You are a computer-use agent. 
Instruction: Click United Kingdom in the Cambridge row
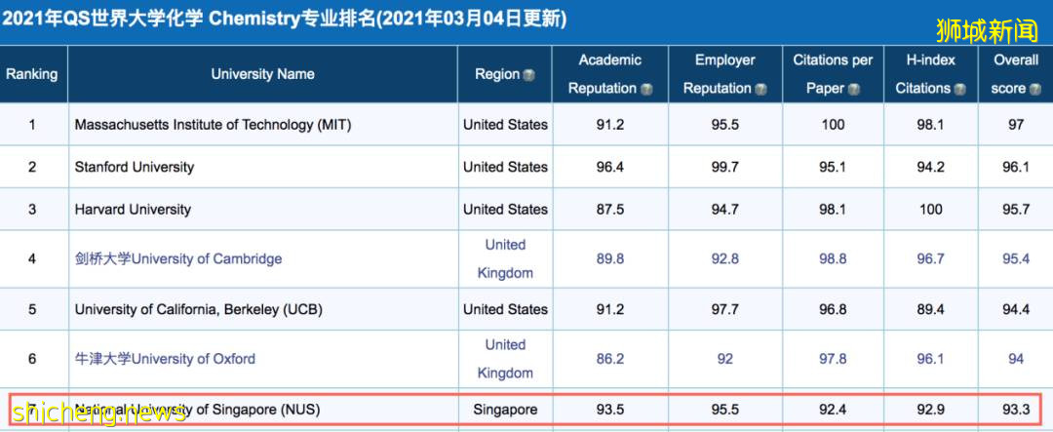click(505, 258)
